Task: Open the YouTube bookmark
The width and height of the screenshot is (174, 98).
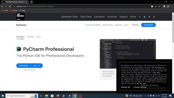Action: 14,10
